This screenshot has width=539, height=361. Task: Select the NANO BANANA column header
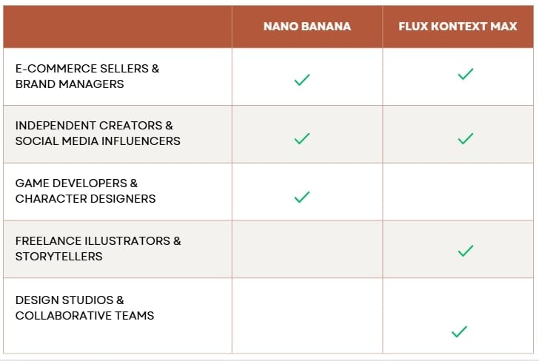pyautogui.click(x=307, y=27)
